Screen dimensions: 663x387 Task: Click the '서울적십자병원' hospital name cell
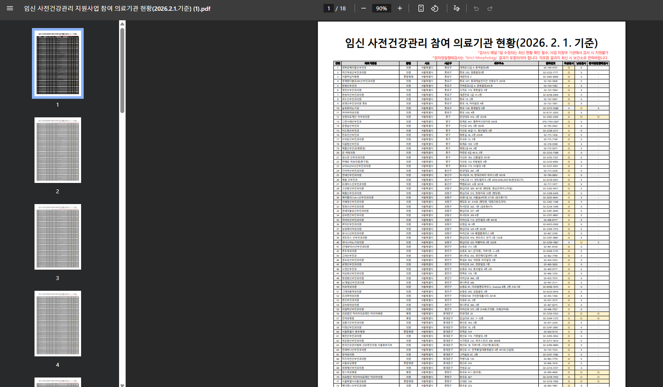point(371,77)
